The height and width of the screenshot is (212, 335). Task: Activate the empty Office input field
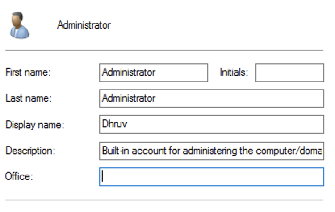tap(211, 176)
